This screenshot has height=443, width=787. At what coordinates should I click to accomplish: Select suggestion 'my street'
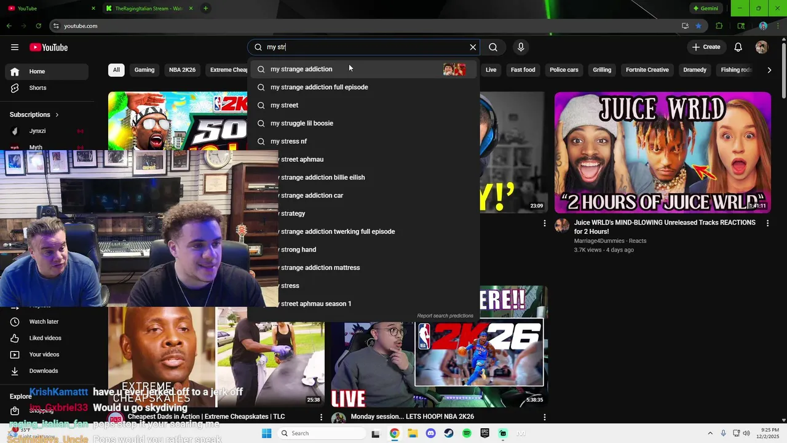coord(363,105)
